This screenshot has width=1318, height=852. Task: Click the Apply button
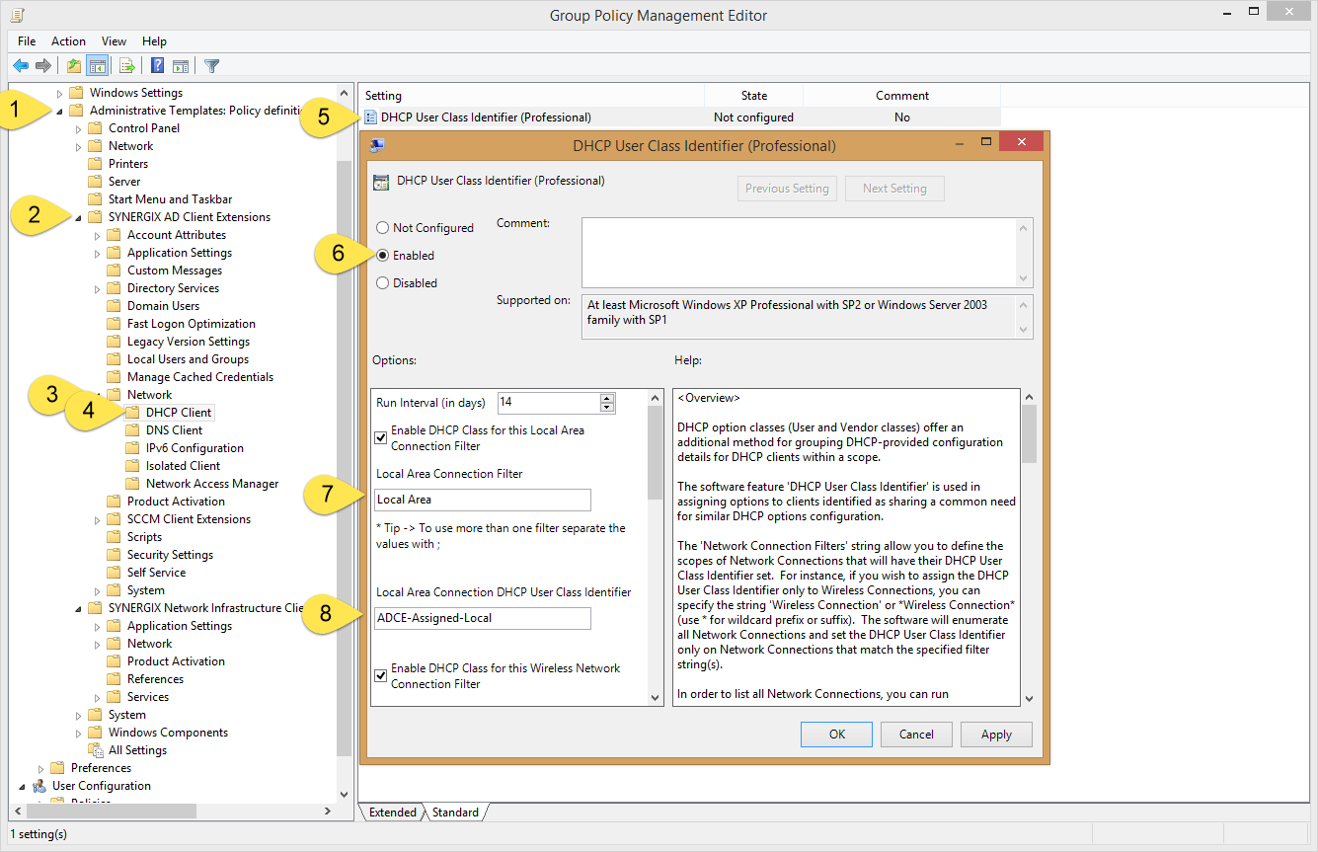click(x=996, y=735)
